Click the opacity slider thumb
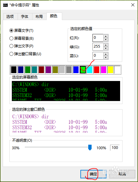The image size is (138, 182). click(x=90, y=147)
